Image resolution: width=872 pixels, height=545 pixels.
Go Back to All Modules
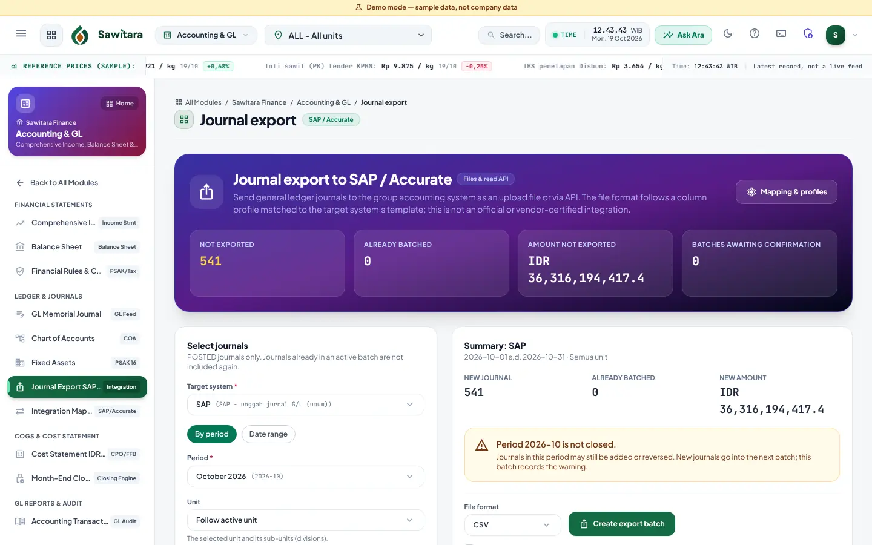[57, 183]
